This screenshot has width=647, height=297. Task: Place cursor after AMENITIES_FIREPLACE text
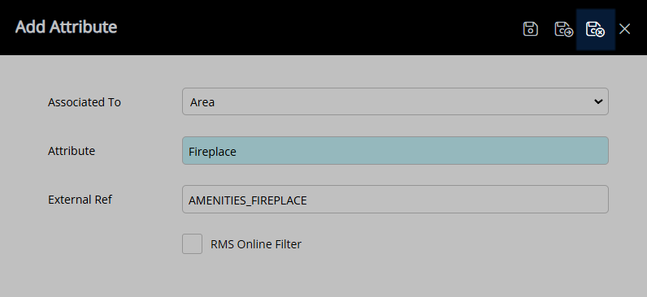[x=308, y=200]
